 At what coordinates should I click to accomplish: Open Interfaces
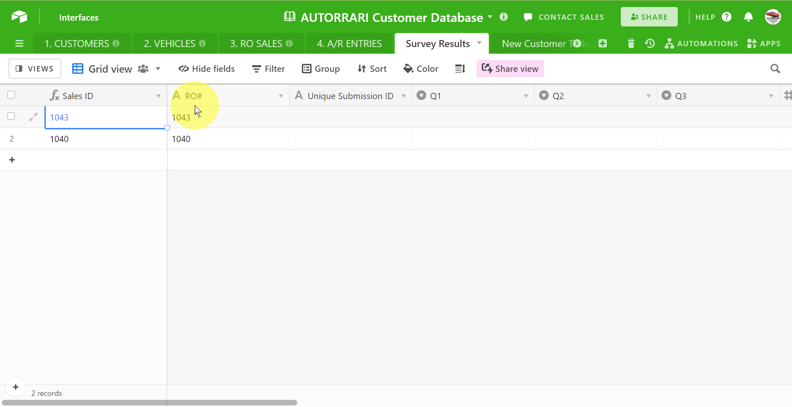pyautogui.click(x=79, y=17)
